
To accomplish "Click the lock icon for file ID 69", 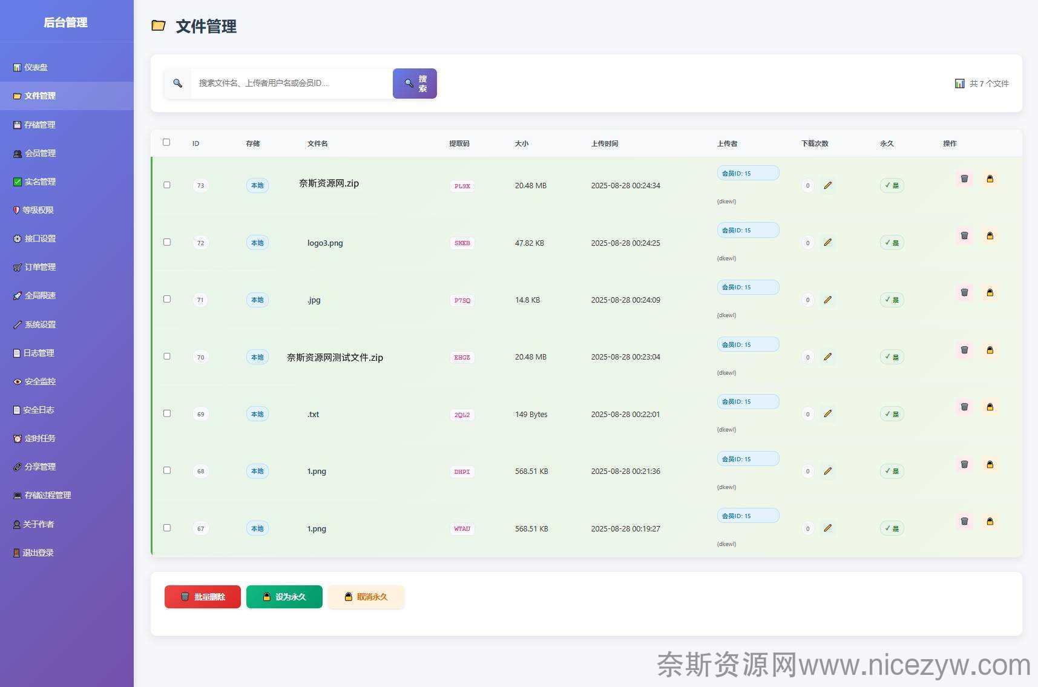I will (990, 407).
